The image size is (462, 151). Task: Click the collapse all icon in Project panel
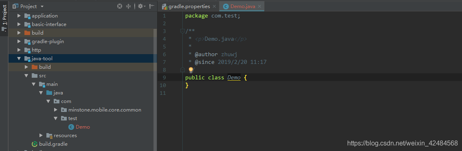pyautogui.click(x=128, y=6)
